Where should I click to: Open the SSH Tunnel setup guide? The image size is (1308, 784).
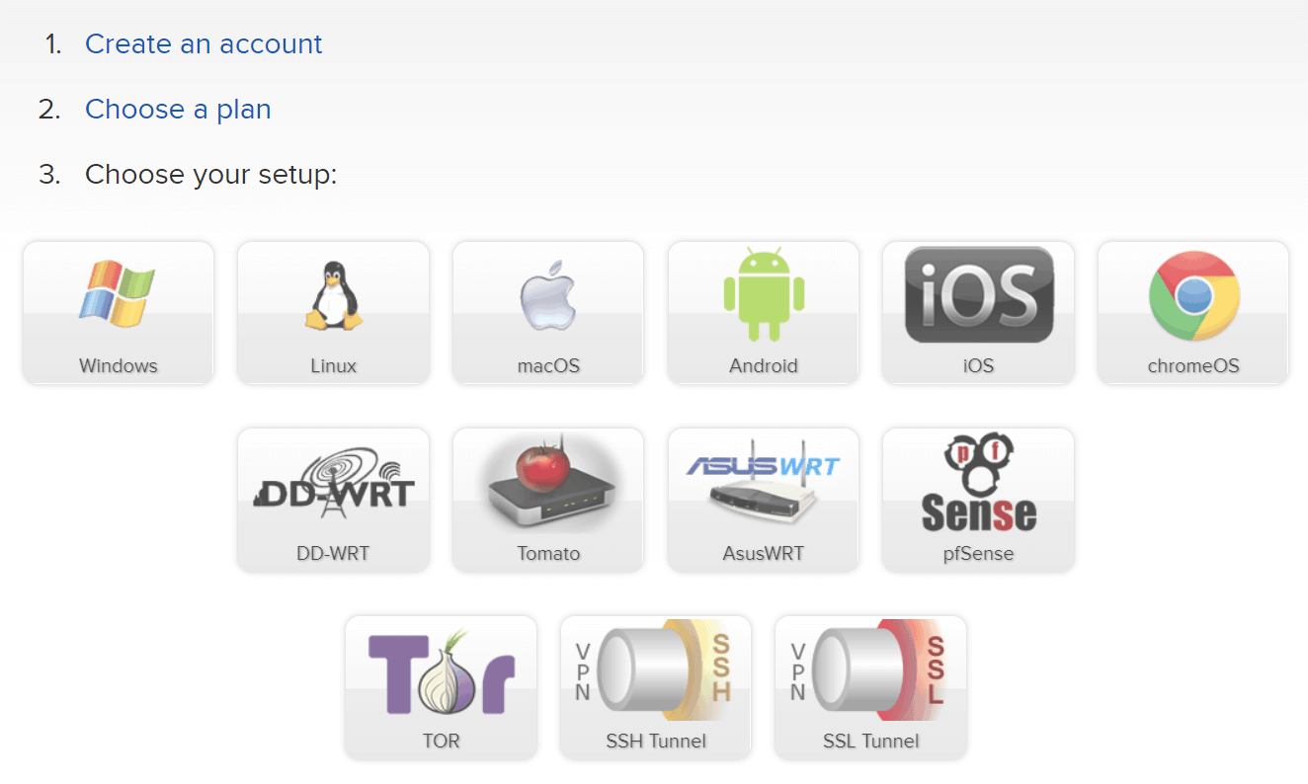(x=656, y=688)
